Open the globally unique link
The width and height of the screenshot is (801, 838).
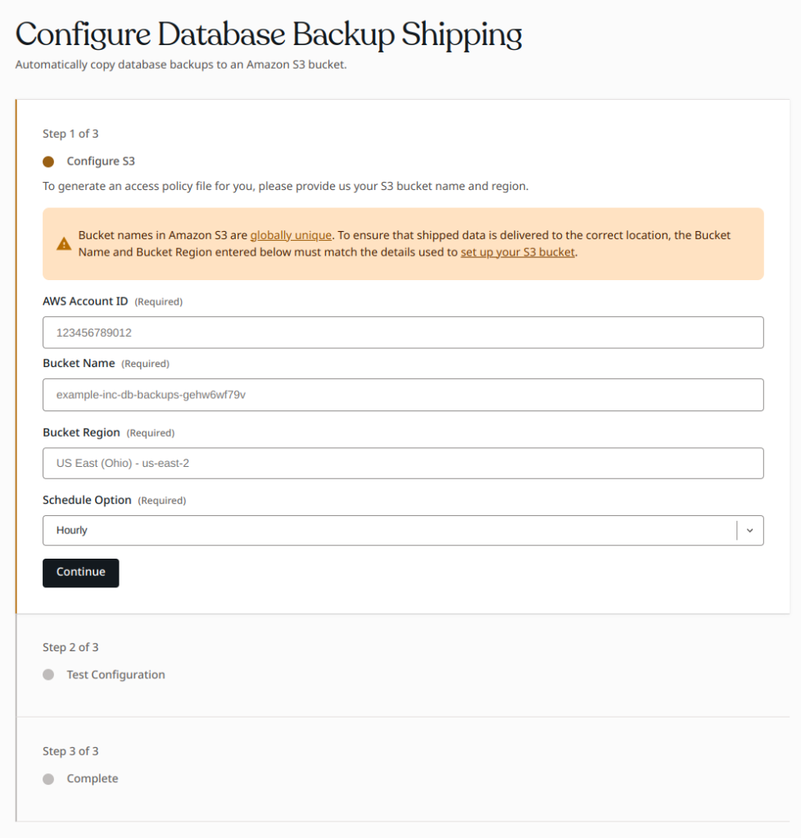(291, 235)
